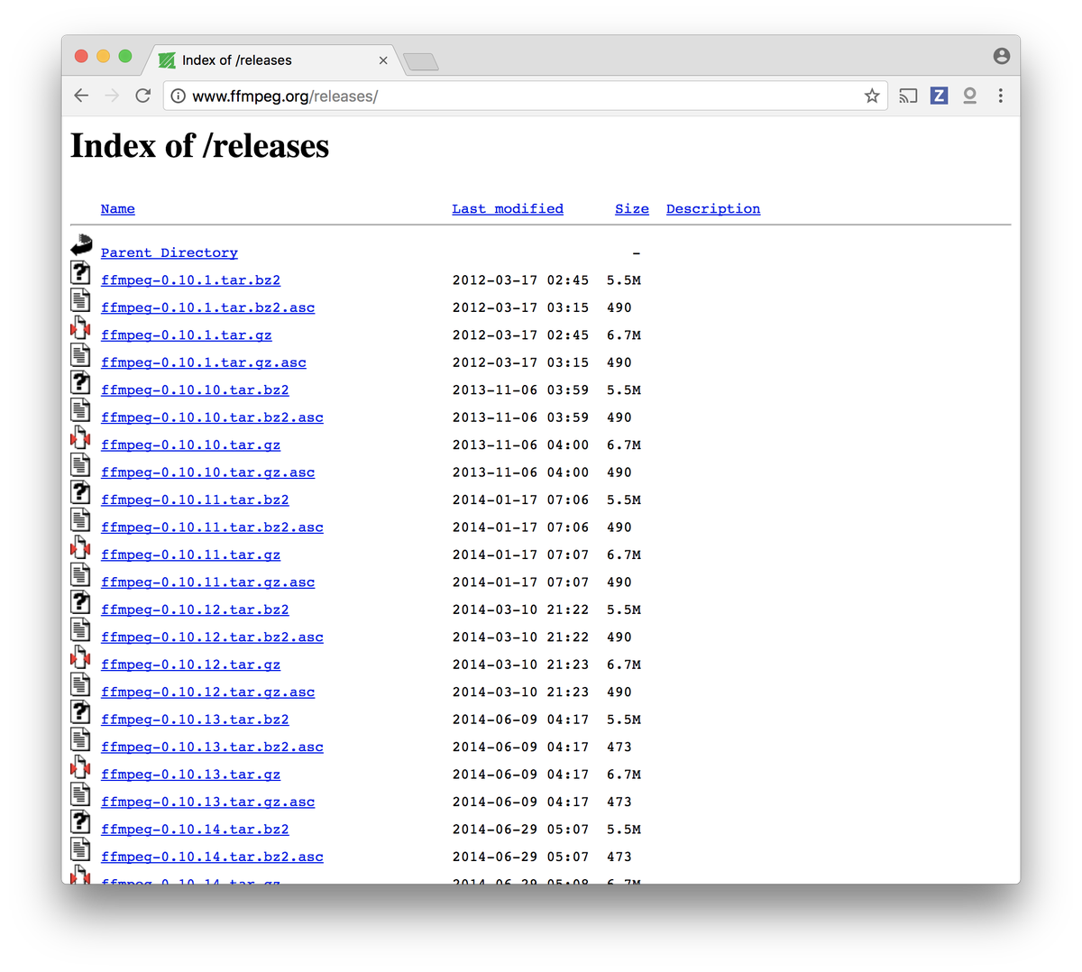The image size is (1082, 972).
Task: Open ffmpeg-0.10.10.tar.gz.asc link
Action: click(207, 473)
